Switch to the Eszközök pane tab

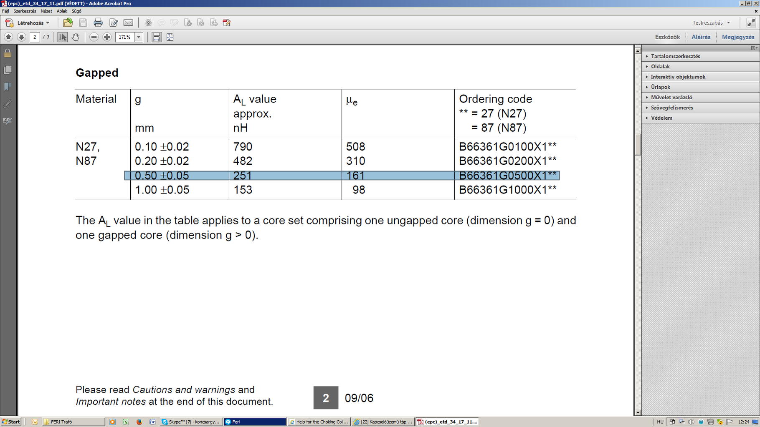[667, 37]
